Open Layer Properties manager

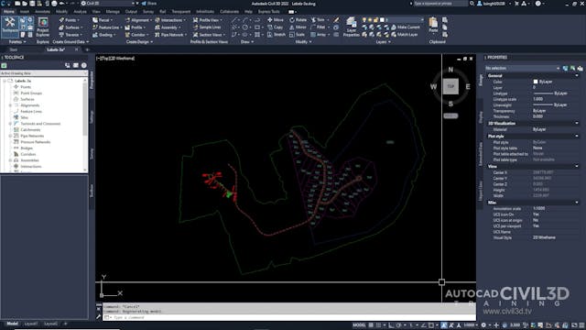tap(351, 27)
